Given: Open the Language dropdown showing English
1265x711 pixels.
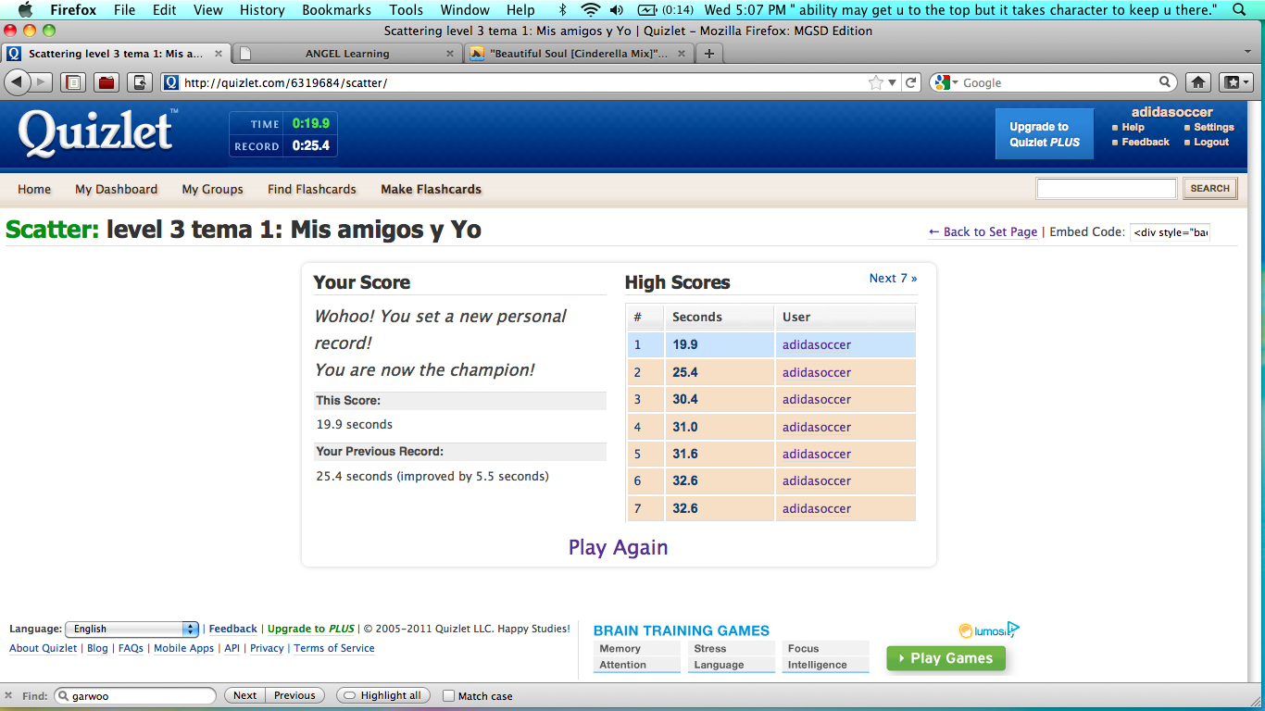Looking at the screenshot, I should pyautogui.click(x=132, y=629).
